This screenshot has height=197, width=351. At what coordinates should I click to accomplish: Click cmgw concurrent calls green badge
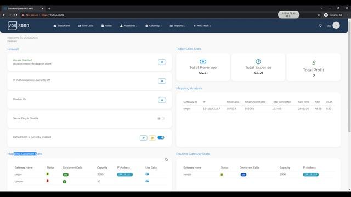pyautogui.click(x=65, y=175)
